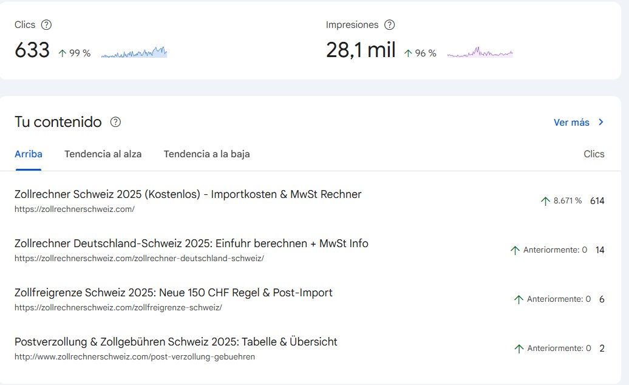This screenshot has width=629, height=385.
Task: Open the Zollfreigrenze Schweiz 2025 page link
Action: click(x=174, y=292)
